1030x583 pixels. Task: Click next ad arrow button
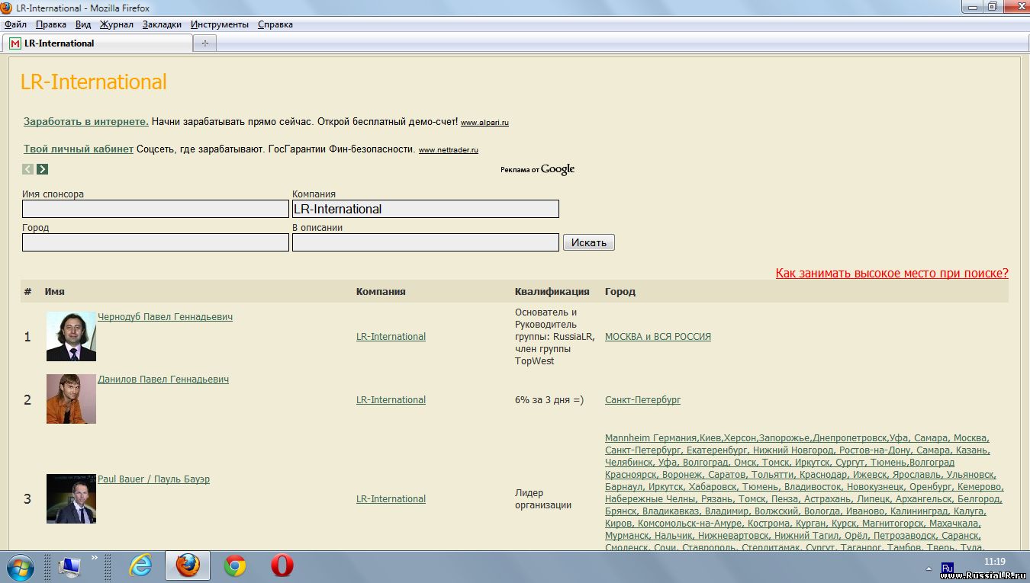(x=43, y=169)
